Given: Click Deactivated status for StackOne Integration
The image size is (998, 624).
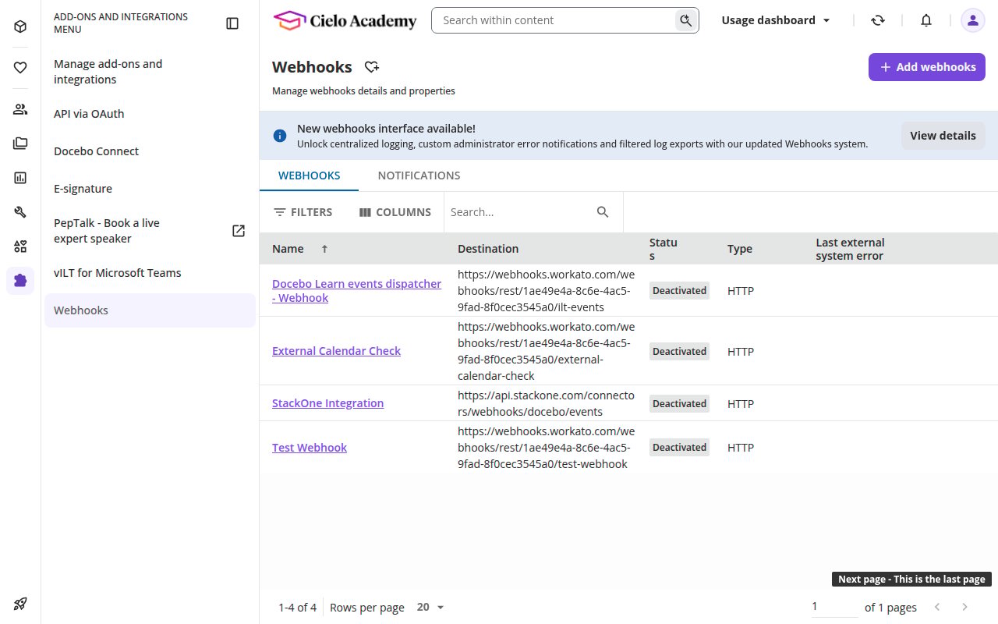Looking at the screenshot, I should pos(679,403).
